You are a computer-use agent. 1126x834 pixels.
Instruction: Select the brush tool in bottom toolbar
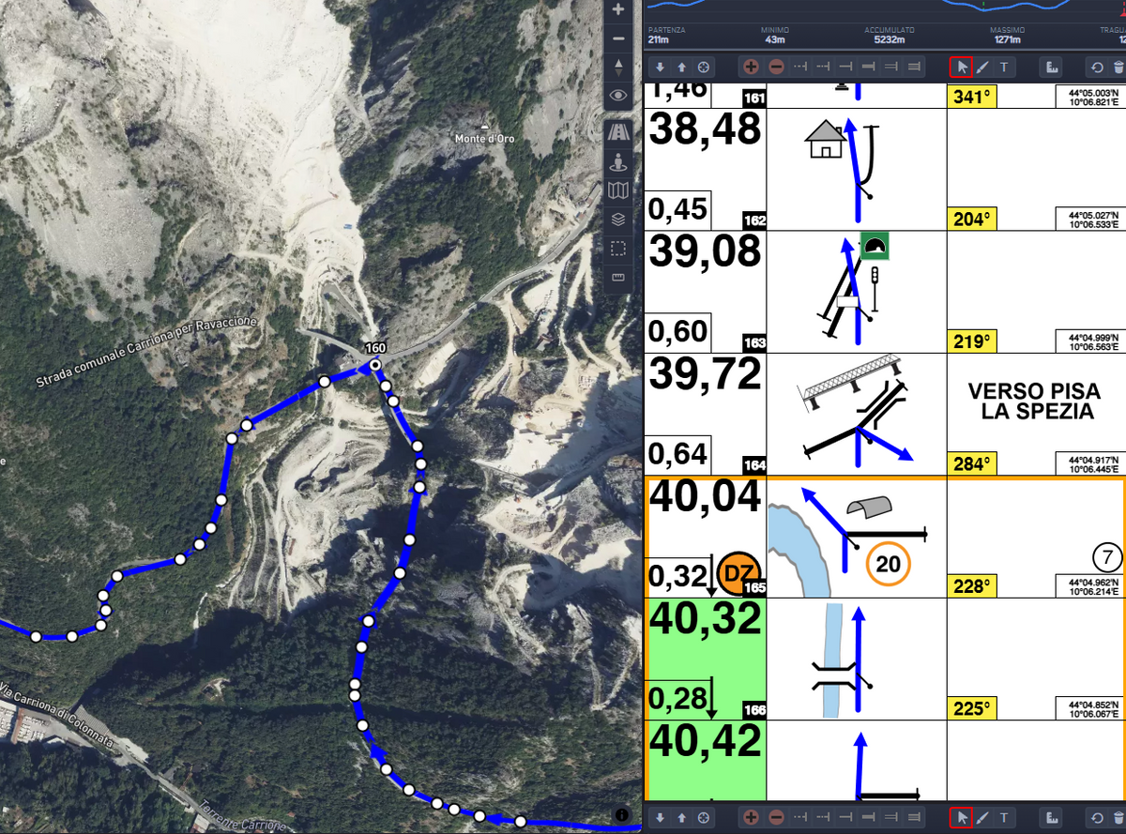point(982,817)
